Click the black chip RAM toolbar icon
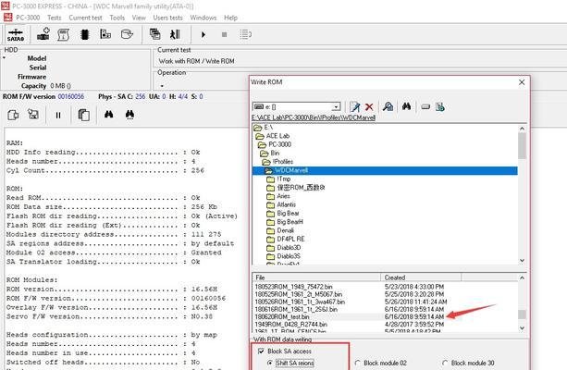The image size is (567, 370). point(84,35)
